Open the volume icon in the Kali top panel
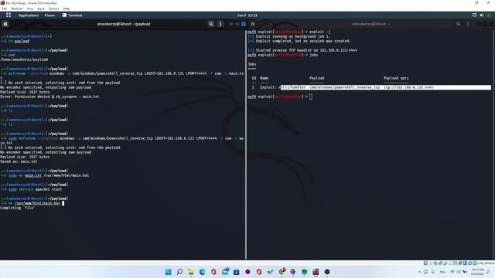Screen dimensions: 495x278 pyautogui.click(x=481, y=15)
